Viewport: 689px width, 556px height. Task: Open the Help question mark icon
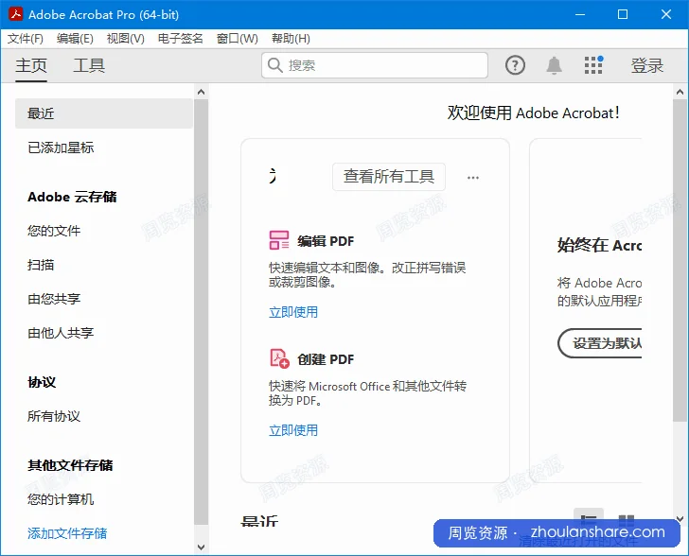(x=515, y=65)
